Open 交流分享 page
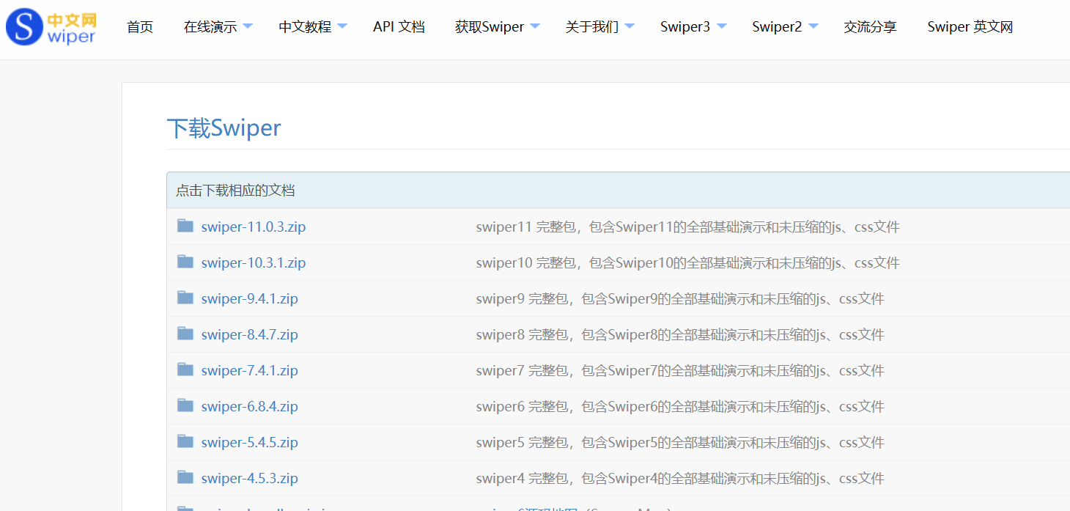This screenshot has height=511, width=1070. coord(870,27)
